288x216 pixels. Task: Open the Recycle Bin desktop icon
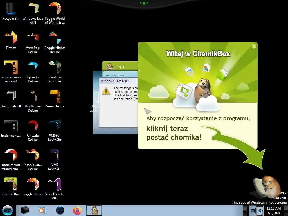11,11
